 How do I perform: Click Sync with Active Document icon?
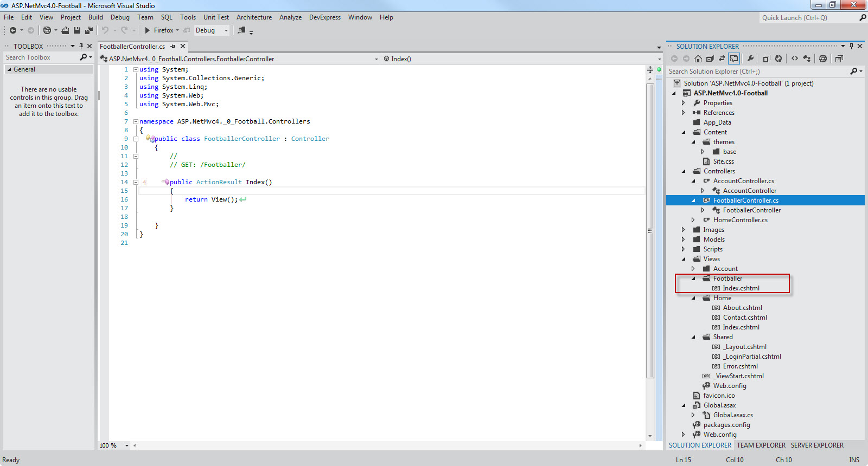tap(722, 59)
